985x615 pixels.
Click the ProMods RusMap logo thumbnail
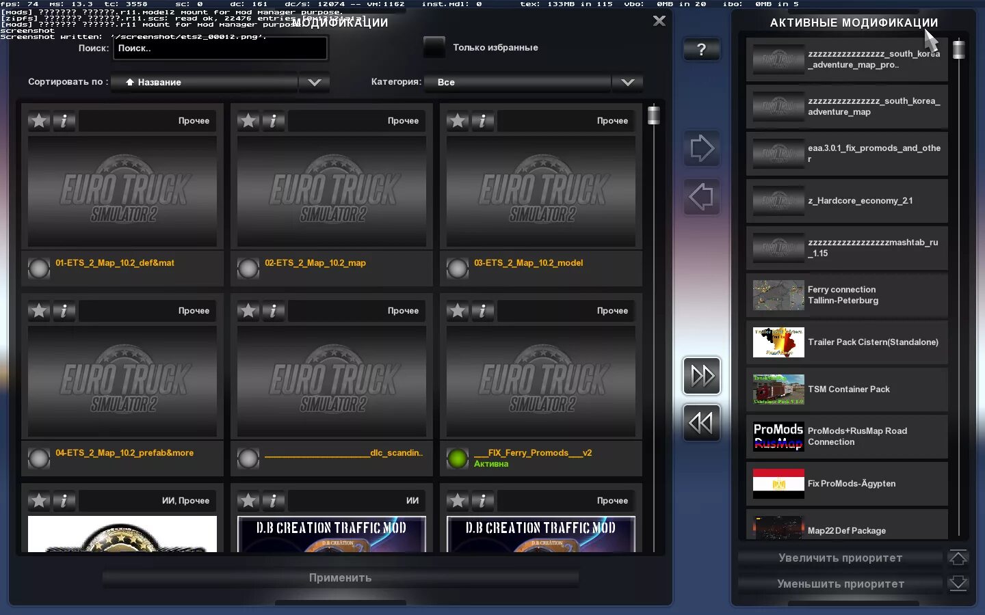pyautogui.click(x=778, y=437)
